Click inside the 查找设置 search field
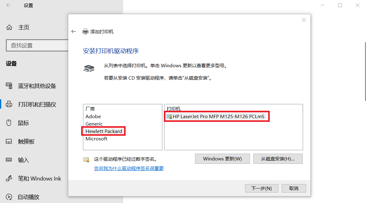 37,45
